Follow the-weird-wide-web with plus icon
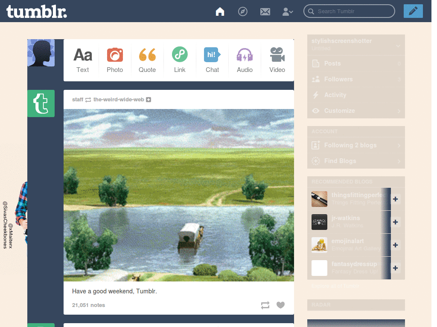This screenshot has height=327, width=437. (149, 100)
